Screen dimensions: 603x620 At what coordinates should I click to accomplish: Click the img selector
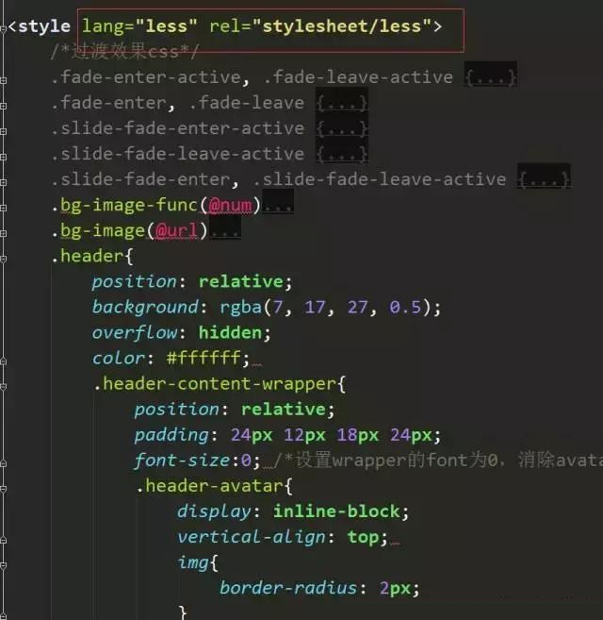(193, 563)
